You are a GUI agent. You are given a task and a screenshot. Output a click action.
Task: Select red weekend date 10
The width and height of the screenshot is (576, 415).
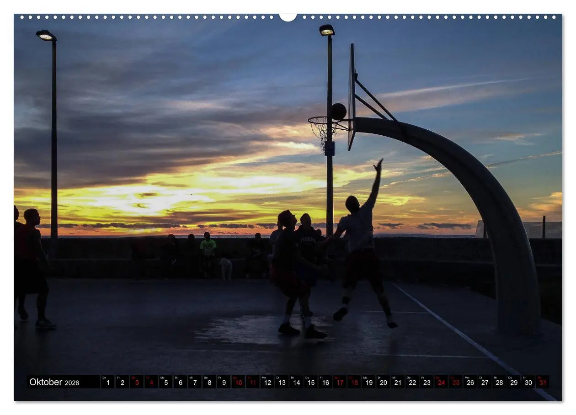click(238, 383)
